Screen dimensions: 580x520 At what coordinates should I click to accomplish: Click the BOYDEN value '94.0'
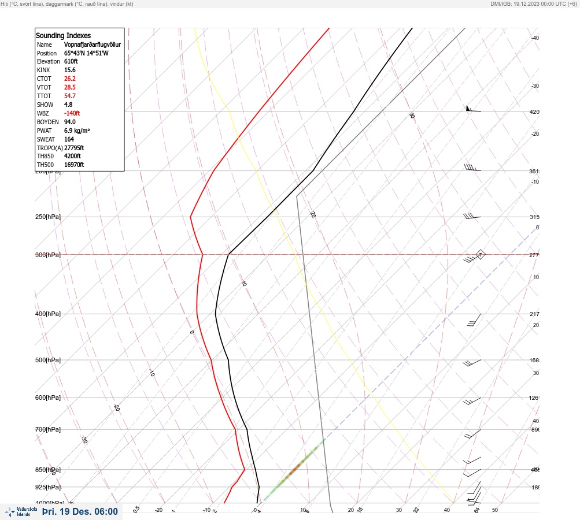70,122
